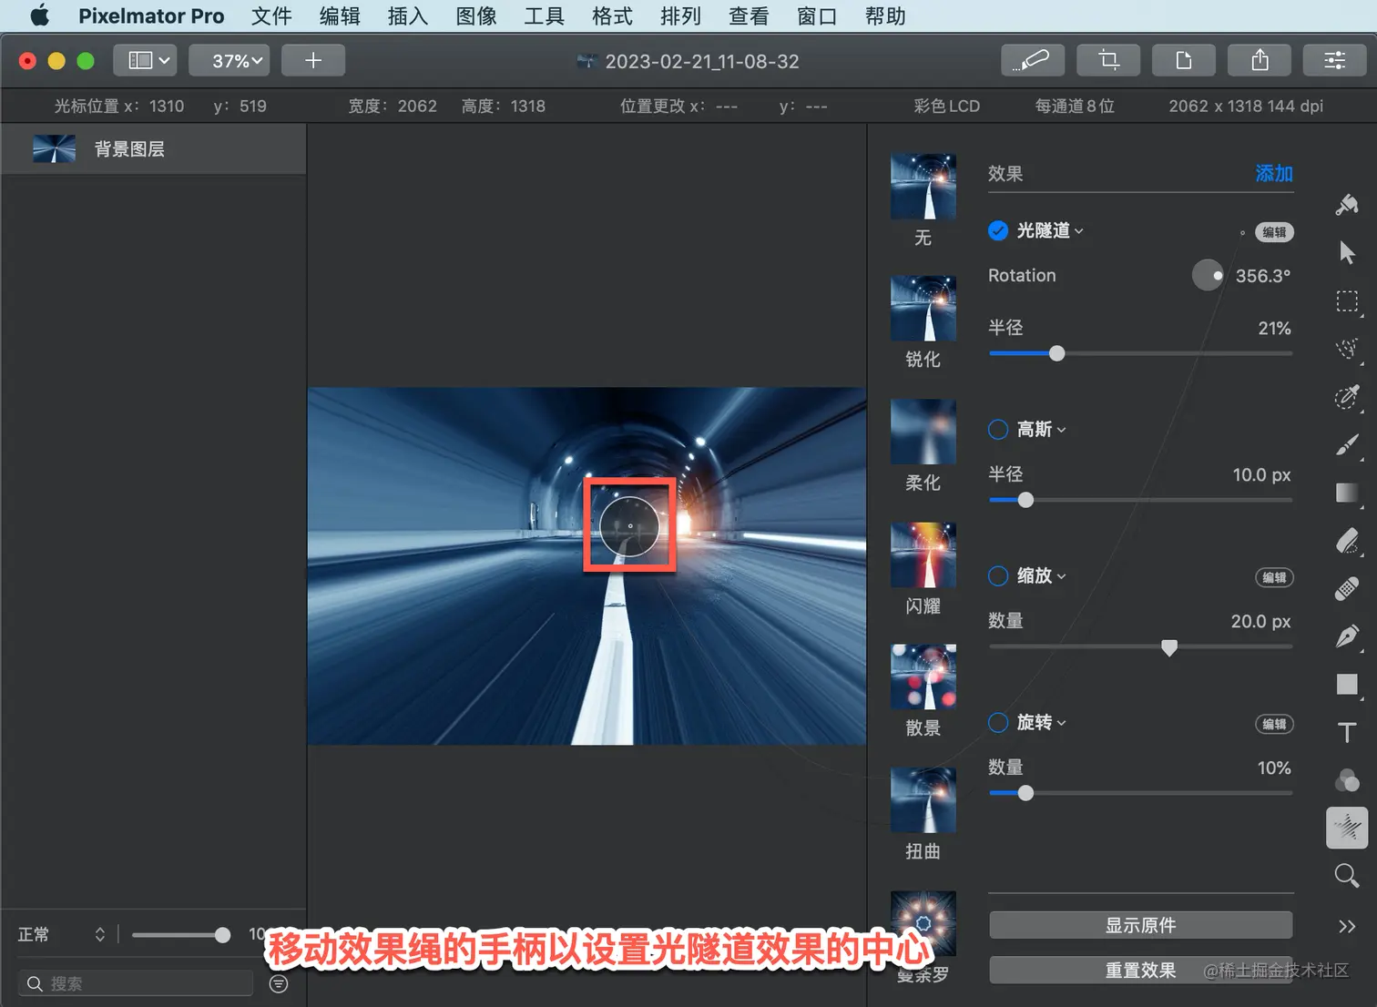Click the layer opacity slider handle
Image resolution: width=1377 pixels, height=1007 pixels.
point(222,935)
